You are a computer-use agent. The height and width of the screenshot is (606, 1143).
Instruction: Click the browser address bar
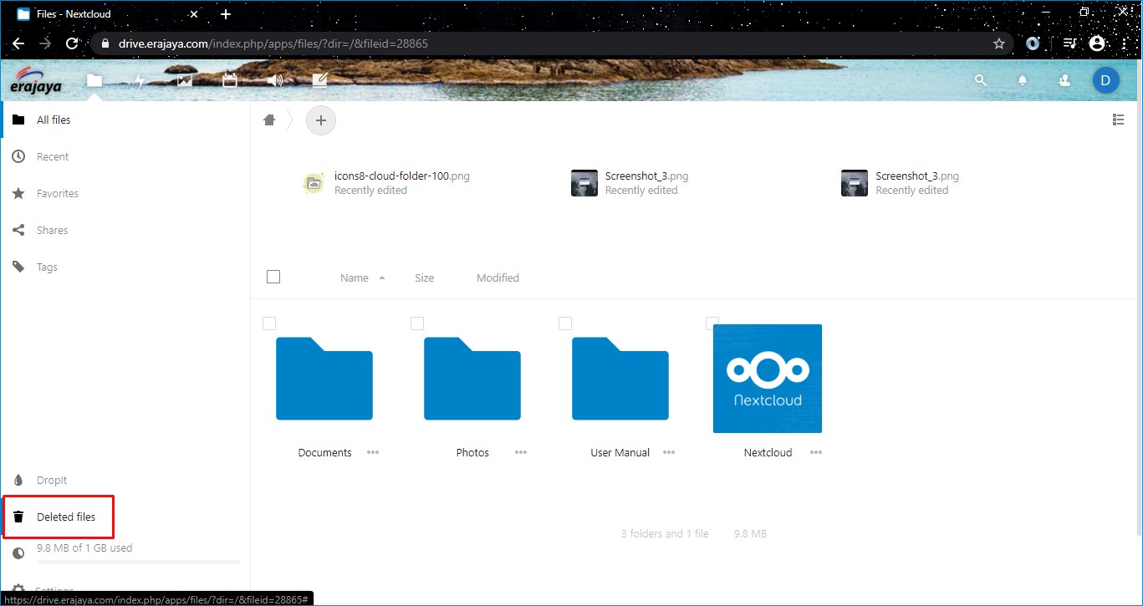[x=552, y=43]
